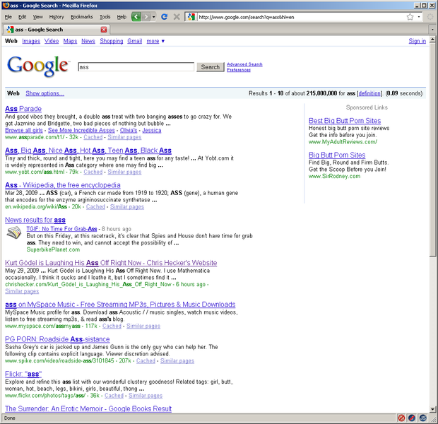Click the Google Search button

point(210,67)
